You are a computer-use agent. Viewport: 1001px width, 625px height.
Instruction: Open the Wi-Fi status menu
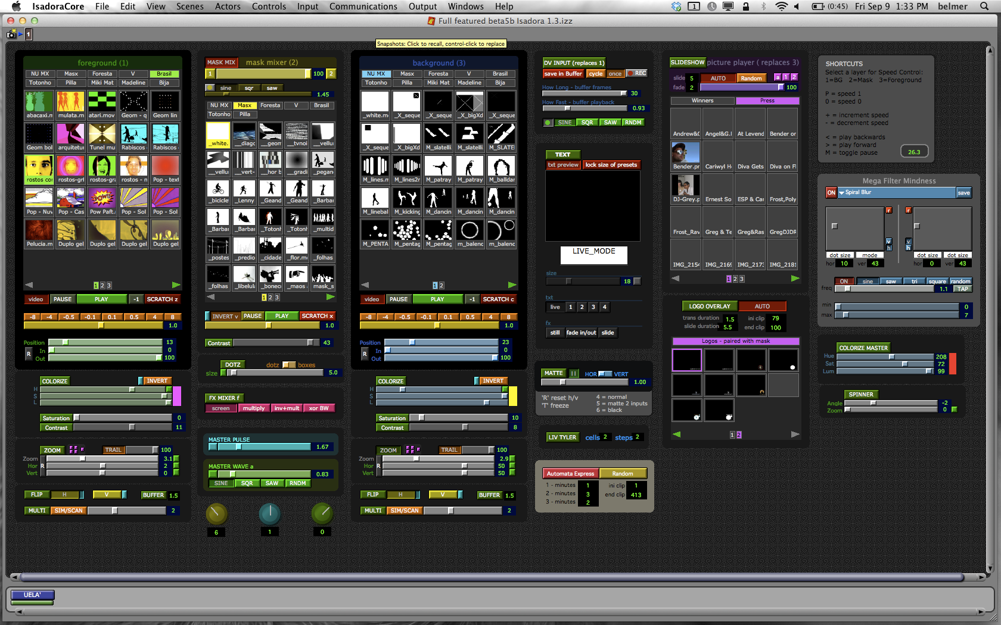click(x=781, y=7)
